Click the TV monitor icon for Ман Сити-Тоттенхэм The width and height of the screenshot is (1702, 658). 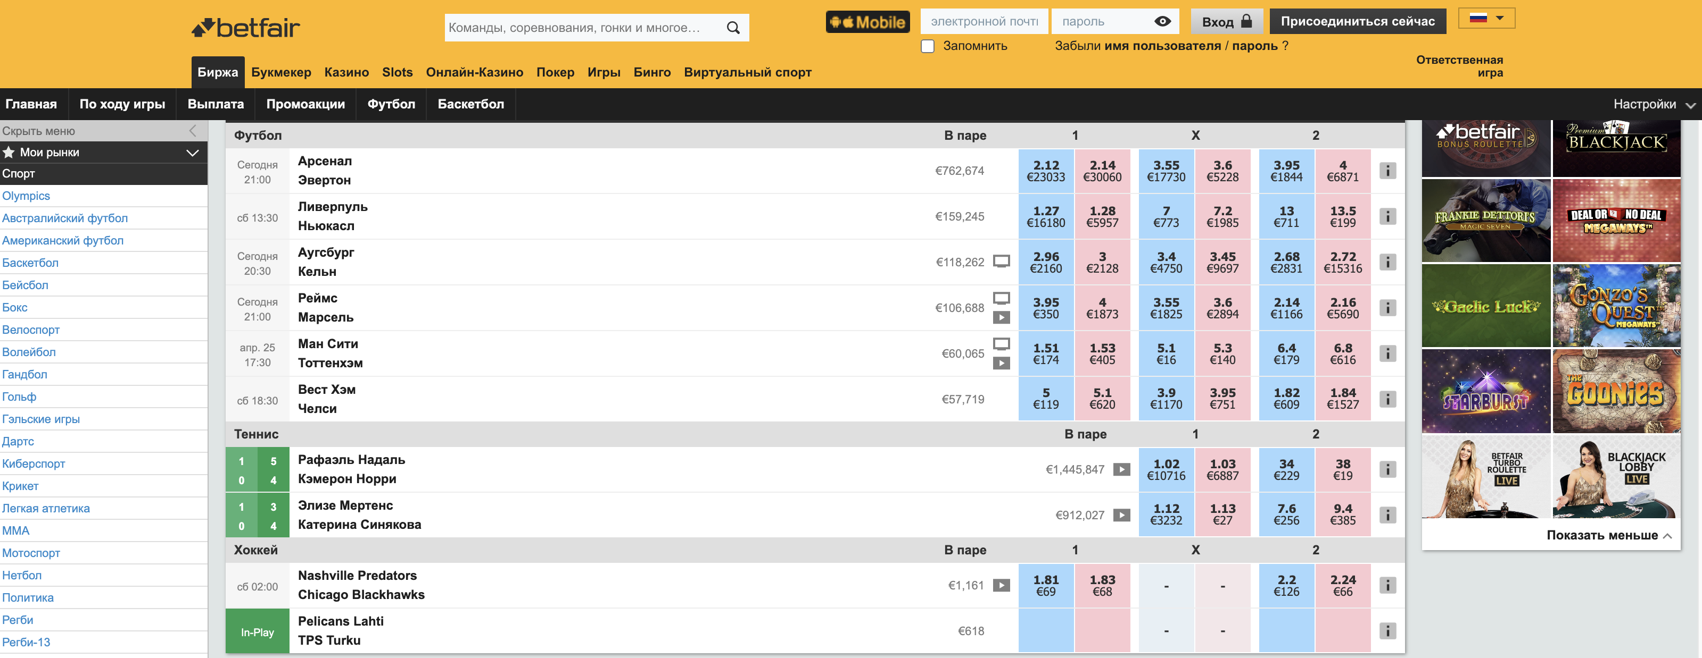tap(1002, 344)
